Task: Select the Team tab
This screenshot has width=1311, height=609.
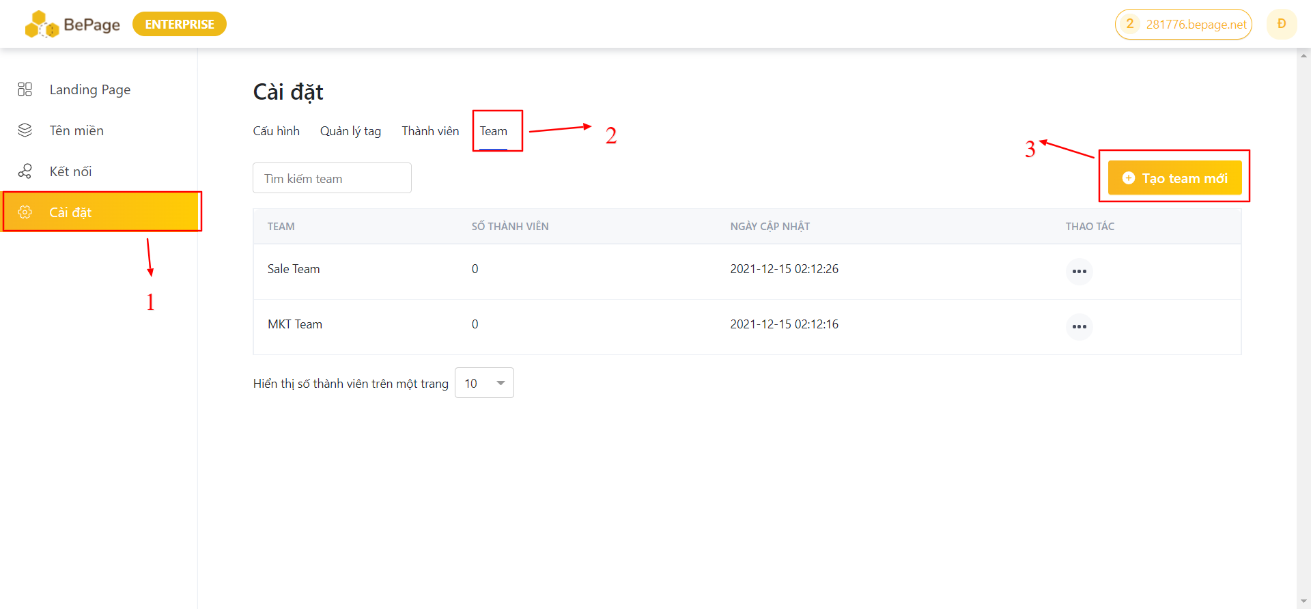Action: [x=493, y=131]
